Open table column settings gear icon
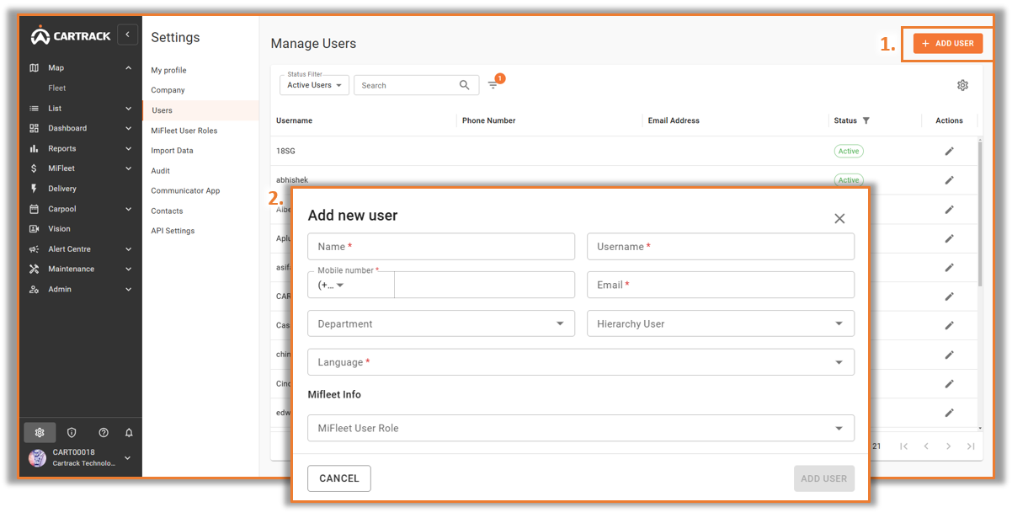Image resolution: width=1012 pixels, height=518 pixels. [x=962, y=85]
